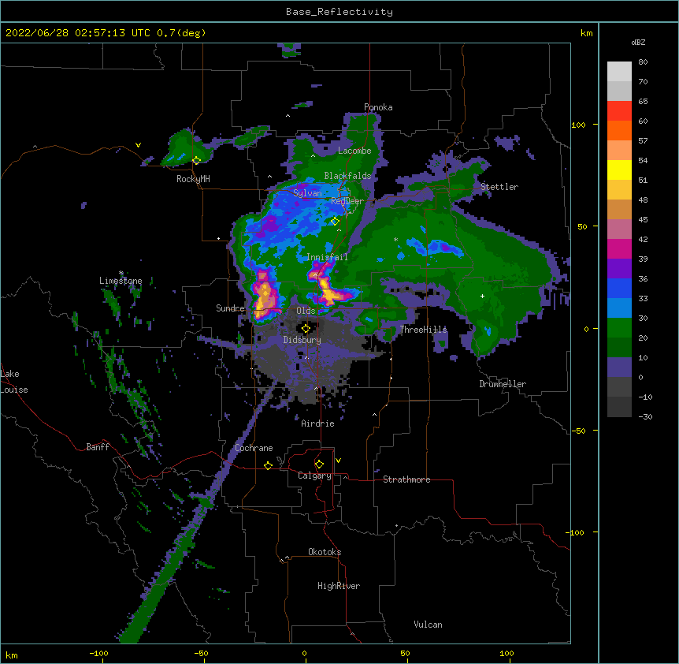The height and width of the screenshot is (664, 679).
Task: Click the Blackfalds city label
Action: pos(347,176)
